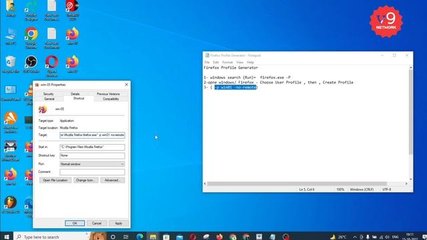Open Cortana circle on taskbar

coord(113,237)
